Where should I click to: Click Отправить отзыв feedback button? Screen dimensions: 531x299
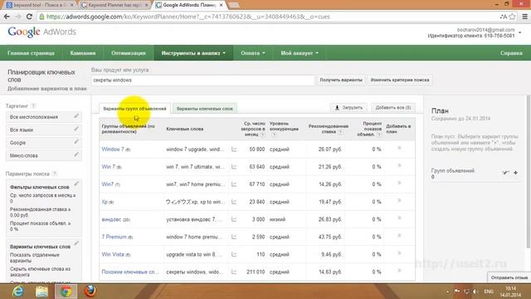coord(509,277)
